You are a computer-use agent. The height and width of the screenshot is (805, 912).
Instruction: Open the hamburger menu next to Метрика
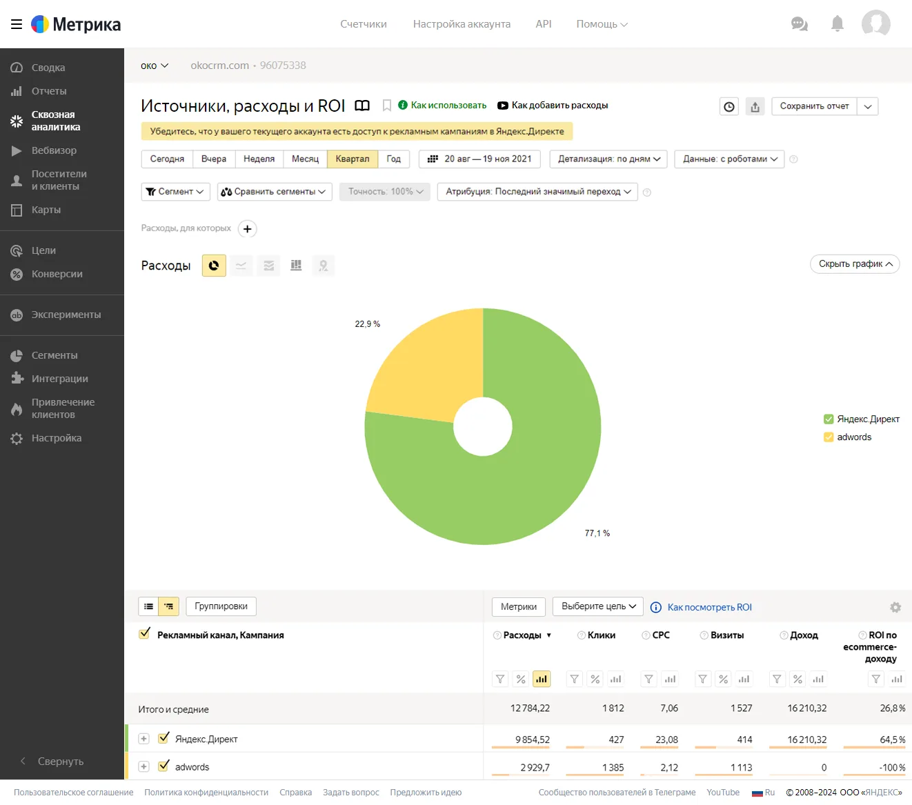17,24
